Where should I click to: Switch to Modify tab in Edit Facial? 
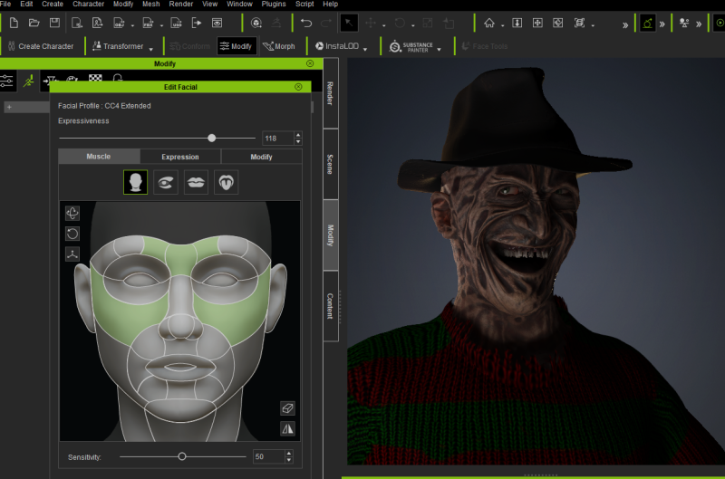coord(262,157)
